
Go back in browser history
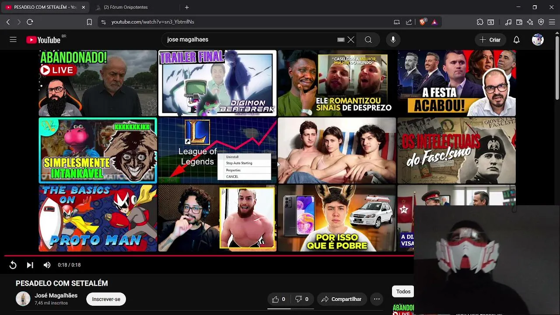(8, 22)
